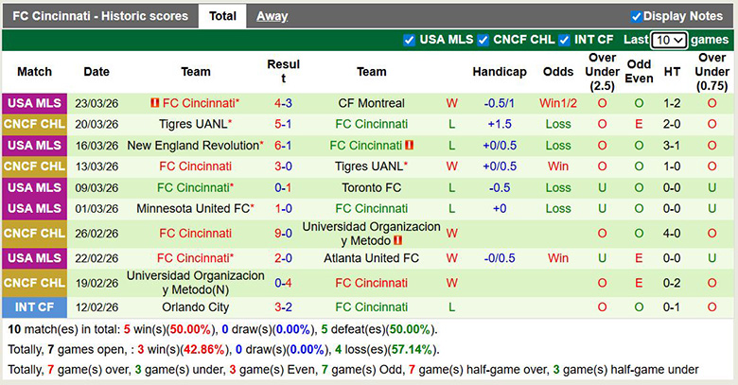Select the Total tab

(222, 16)
